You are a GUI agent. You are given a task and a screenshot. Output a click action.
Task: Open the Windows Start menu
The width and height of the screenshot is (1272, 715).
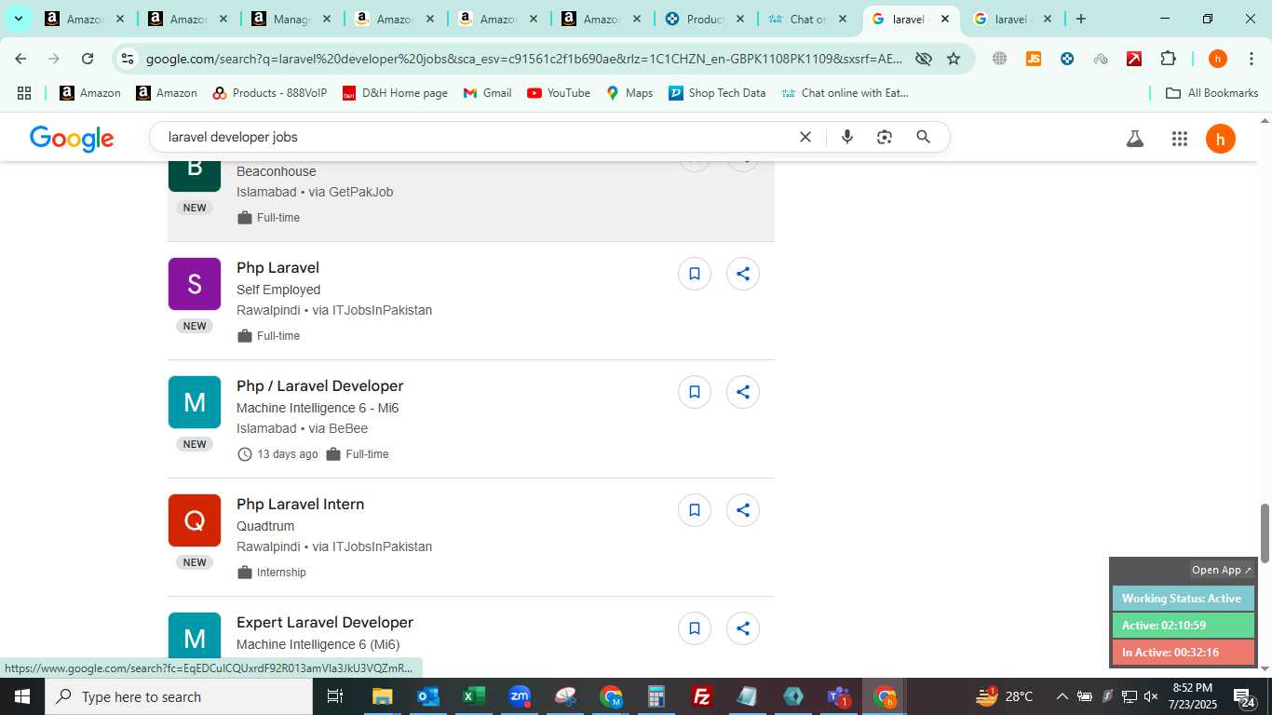(x=21, y=696)
